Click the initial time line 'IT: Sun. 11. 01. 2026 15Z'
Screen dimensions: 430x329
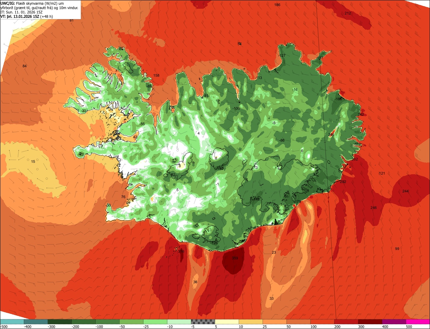[21, 12]
